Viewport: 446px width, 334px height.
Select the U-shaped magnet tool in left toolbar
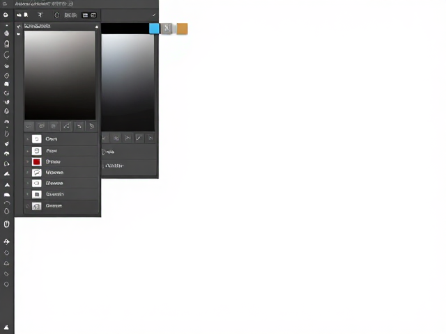click(6, 224)
